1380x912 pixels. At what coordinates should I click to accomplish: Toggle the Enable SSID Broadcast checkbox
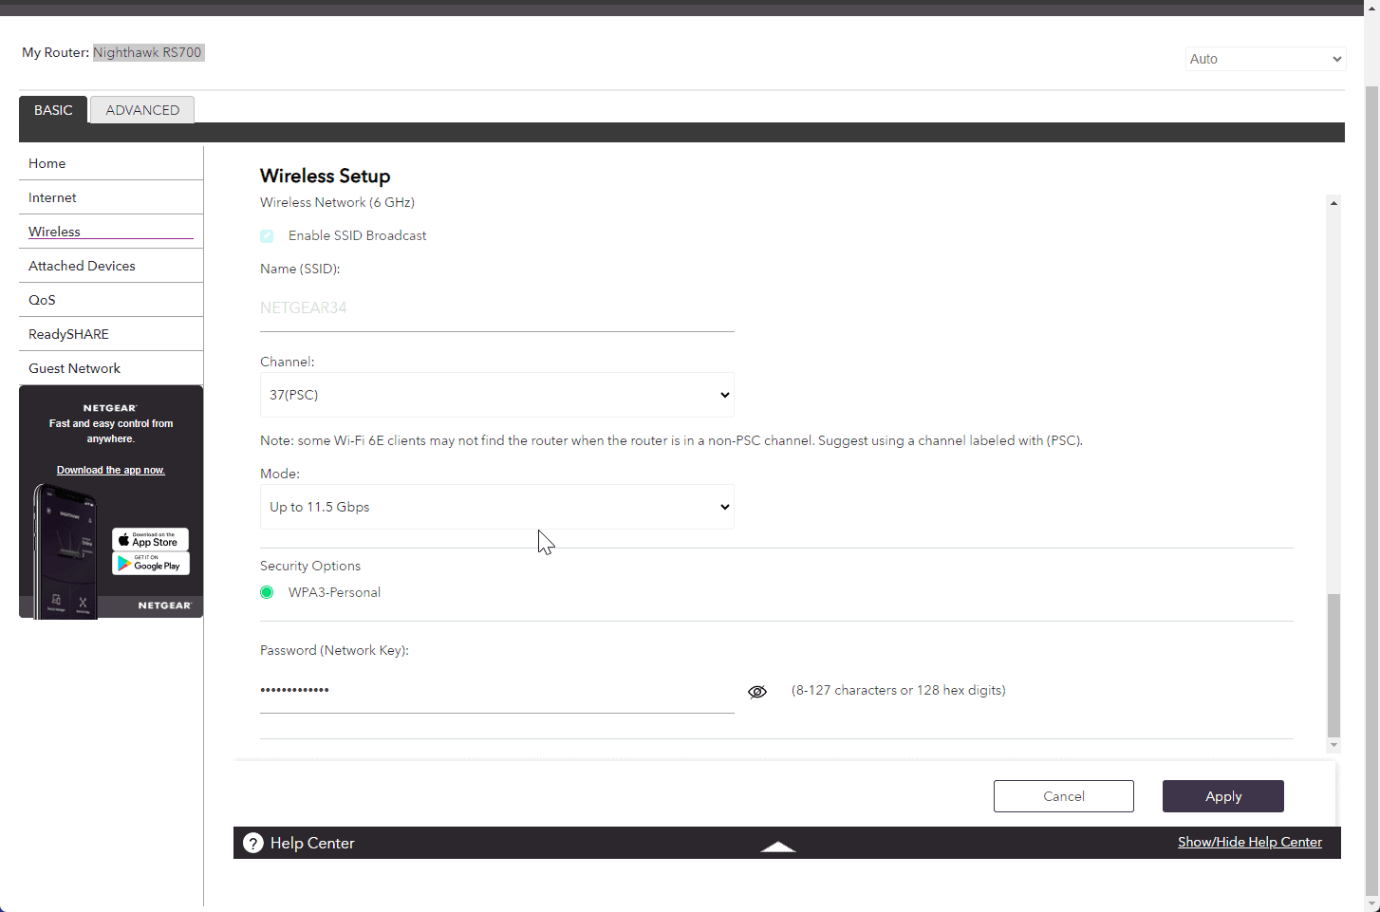point(267,236)
